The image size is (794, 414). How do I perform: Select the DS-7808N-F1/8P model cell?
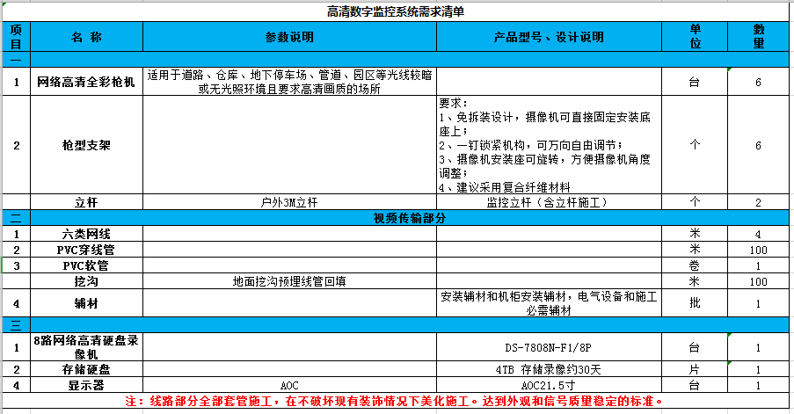click(550, 346)
